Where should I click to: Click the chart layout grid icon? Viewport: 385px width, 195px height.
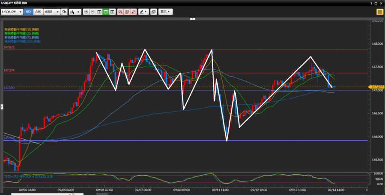point(99,12)
